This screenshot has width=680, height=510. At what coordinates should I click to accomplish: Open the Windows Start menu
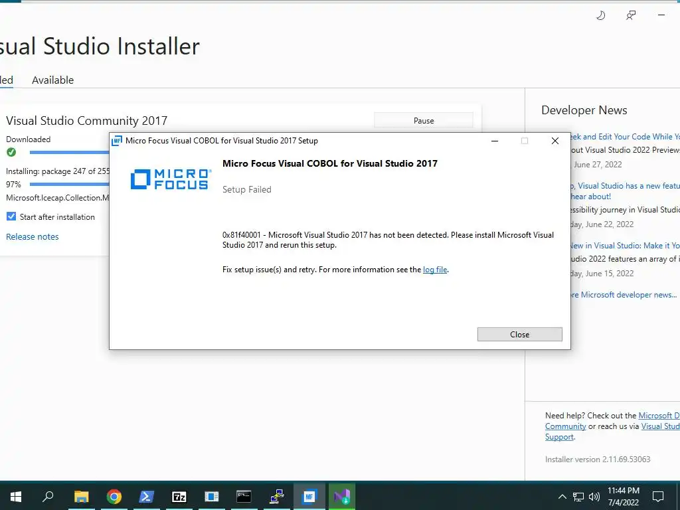click(16, 496)
